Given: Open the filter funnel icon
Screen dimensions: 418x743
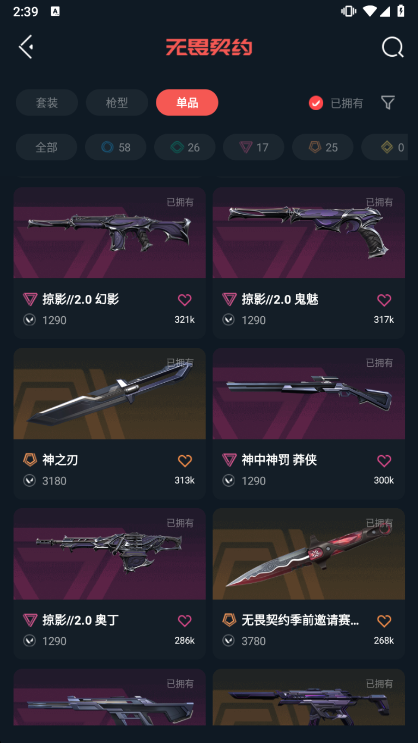Looking at the screenshot, I should tap(387, 102).
